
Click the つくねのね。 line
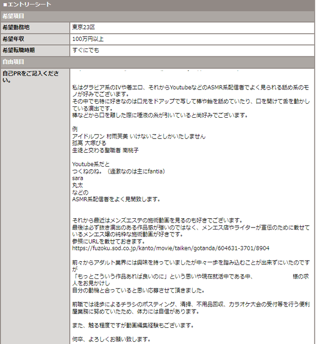point(118,171)
